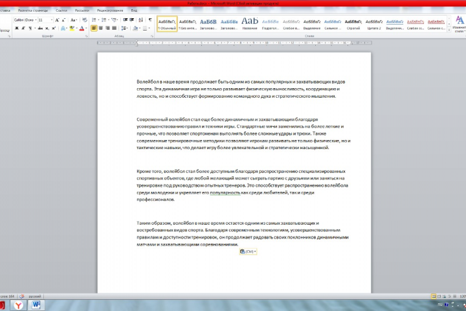Increase font size with Grow Font icon
The image size is (466, 311).
(57, 20)
